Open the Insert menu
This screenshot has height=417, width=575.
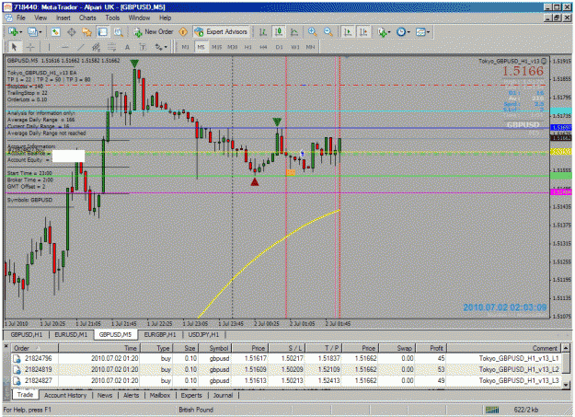click(x=63, y=17)
